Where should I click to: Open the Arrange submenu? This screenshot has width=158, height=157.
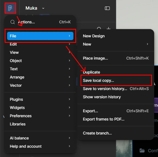click(x=40, y=77)
